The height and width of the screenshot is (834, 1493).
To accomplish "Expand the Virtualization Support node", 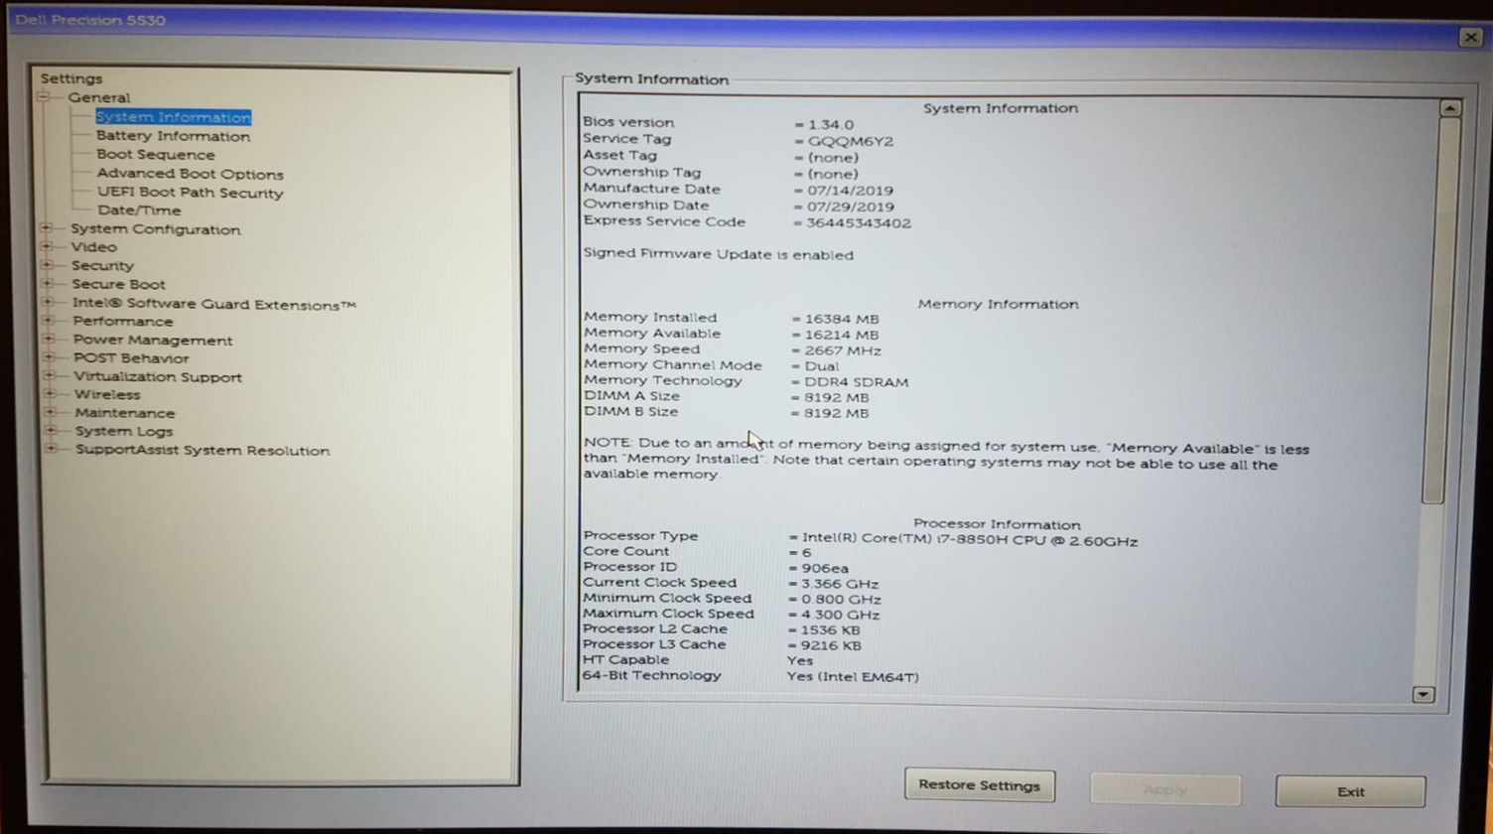I will [x=50, y=376].
